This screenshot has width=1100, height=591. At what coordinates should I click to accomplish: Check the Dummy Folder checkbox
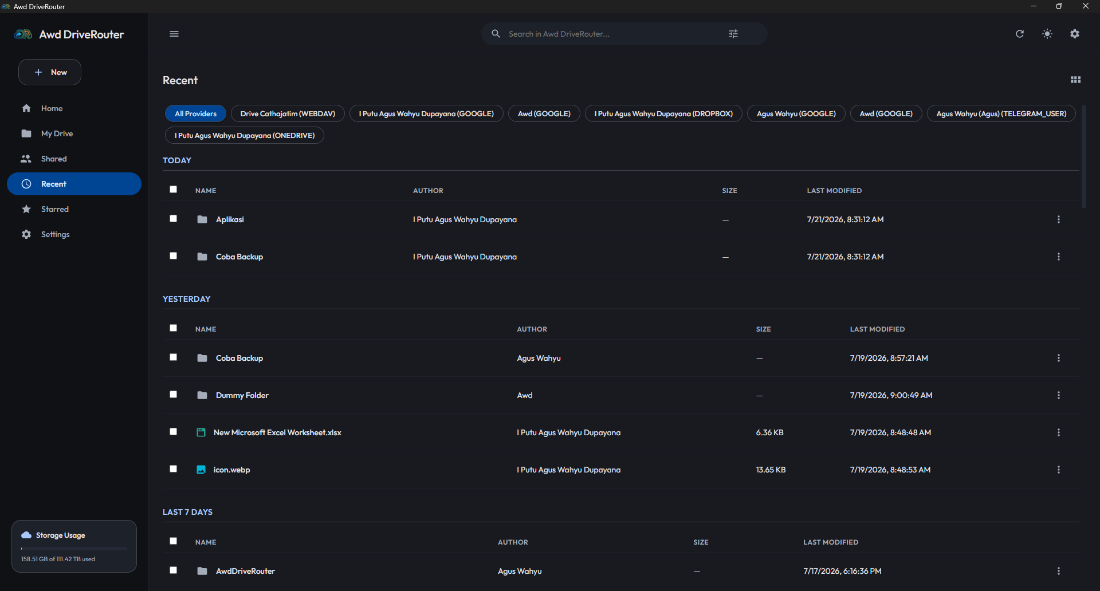point(174,395)
